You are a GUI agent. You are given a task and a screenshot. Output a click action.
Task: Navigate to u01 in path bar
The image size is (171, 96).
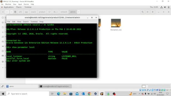(20, 12)
